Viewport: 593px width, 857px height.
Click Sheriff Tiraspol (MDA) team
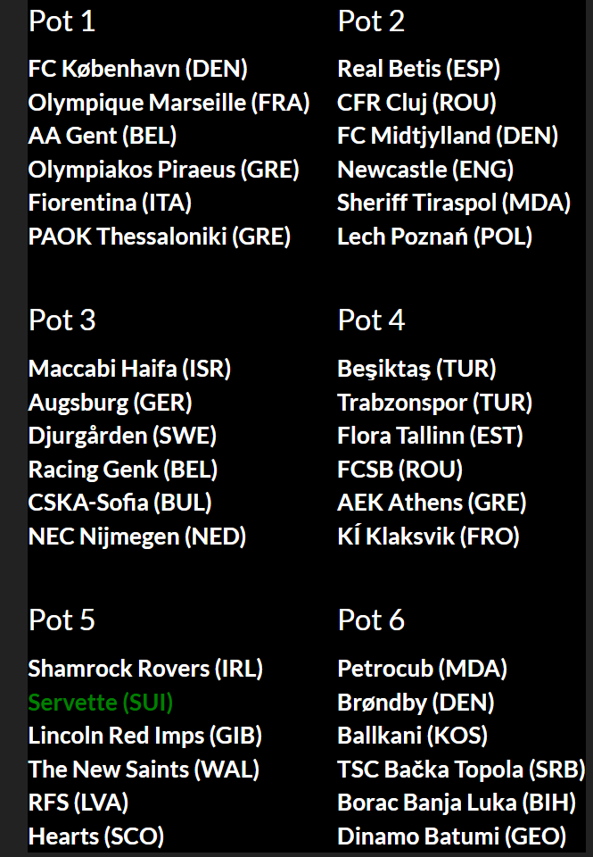coord(454,203)
